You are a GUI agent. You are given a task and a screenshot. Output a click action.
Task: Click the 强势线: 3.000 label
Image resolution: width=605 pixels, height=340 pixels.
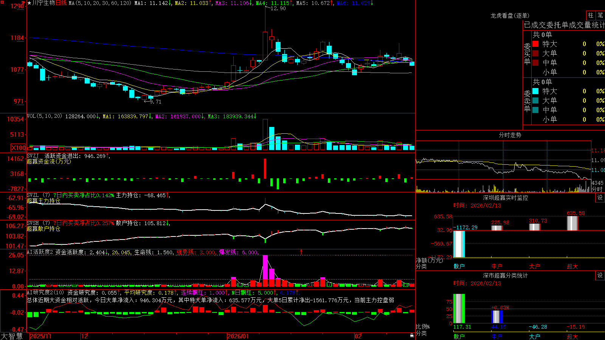(x=195, y=252)
